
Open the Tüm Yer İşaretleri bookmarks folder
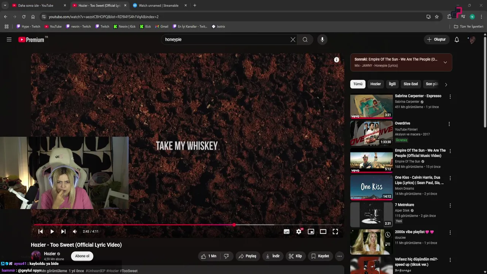point(469,27)
